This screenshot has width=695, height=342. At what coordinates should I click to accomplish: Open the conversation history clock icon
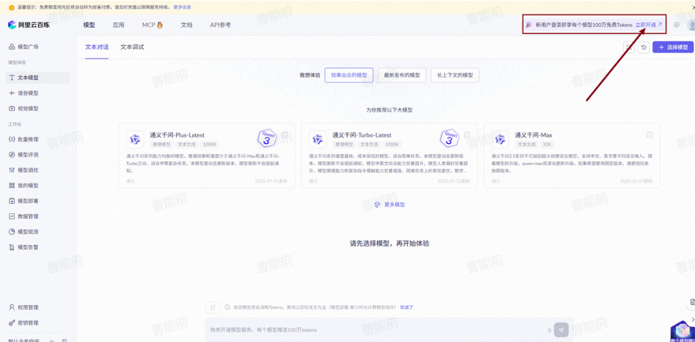[x=643, y=47]
